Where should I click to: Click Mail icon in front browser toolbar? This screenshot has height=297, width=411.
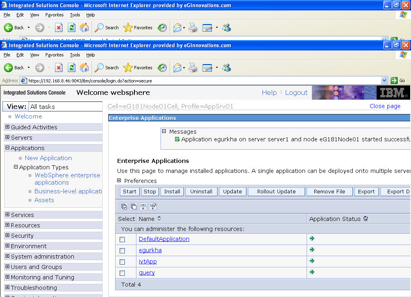pyautogui.click(x=177, y=68)
